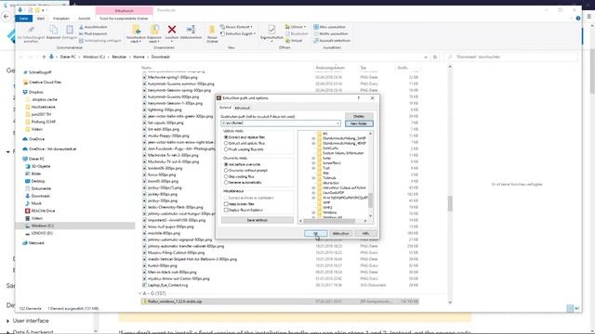Open Creative Cloud Files in navigation pane
The image size is (595, 334).
click(x=42, y=83)
